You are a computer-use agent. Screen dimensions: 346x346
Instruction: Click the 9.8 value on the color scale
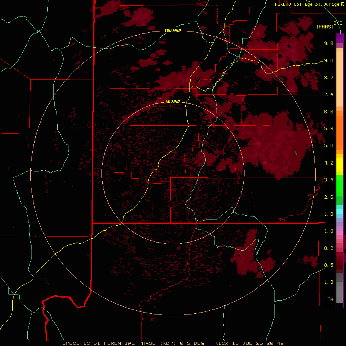(329, 43)
